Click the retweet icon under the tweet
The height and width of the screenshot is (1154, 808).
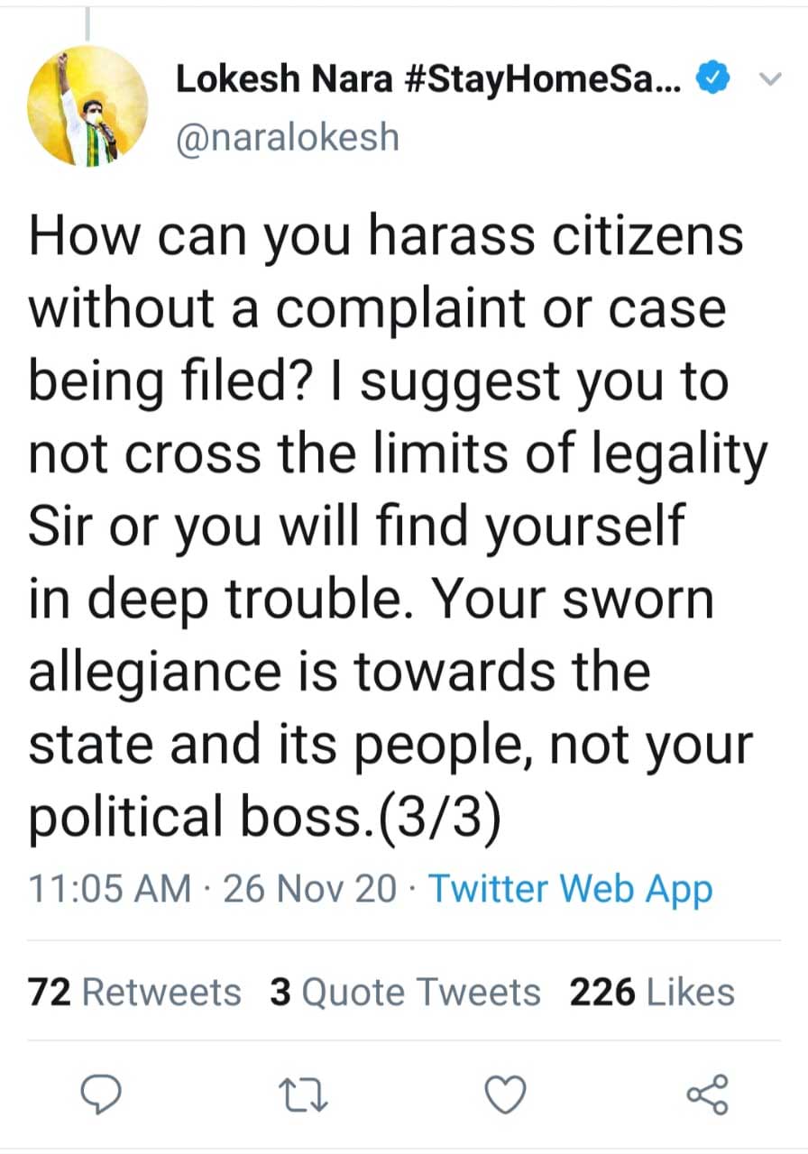click(x=303, y=1095)
